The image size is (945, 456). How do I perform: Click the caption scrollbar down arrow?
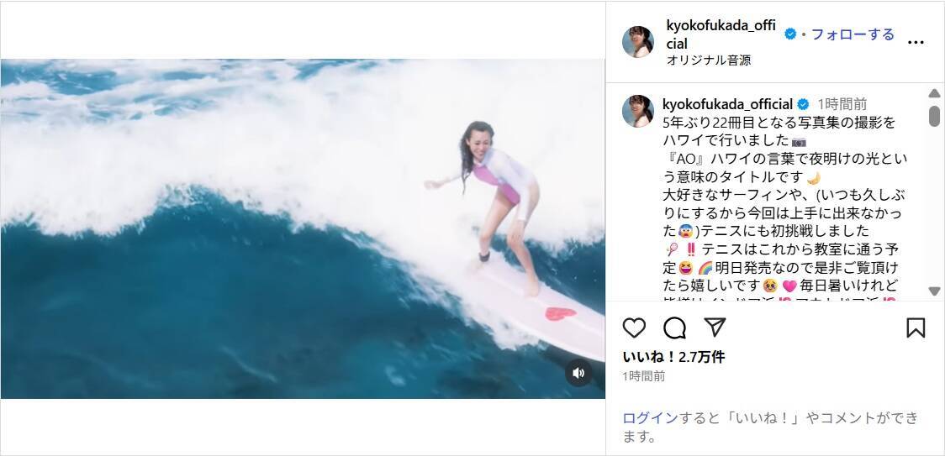click(x=934, y=291)
